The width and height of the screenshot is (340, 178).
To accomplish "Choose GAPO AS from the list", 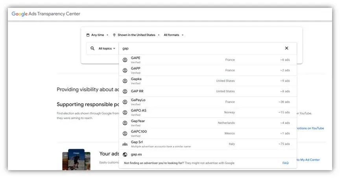I will coord(208,113).
